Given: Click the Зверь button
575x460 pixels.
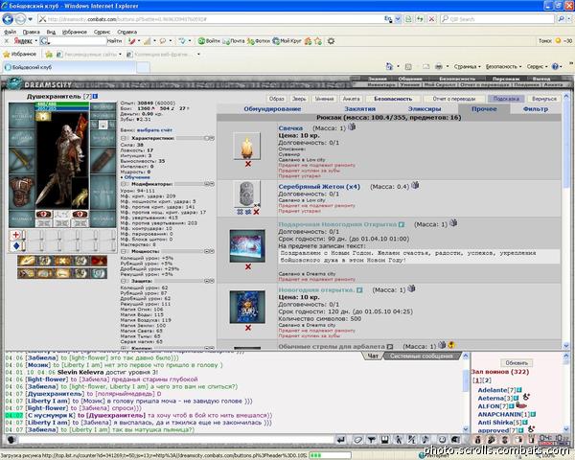Looking at the screenshot, I should [299, 99].
